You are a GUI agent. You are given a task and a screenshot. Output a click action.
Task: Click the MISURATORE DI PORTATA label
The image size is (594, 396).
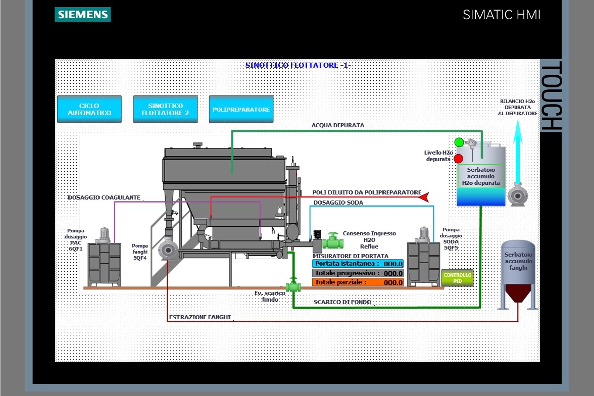[351, 256]
